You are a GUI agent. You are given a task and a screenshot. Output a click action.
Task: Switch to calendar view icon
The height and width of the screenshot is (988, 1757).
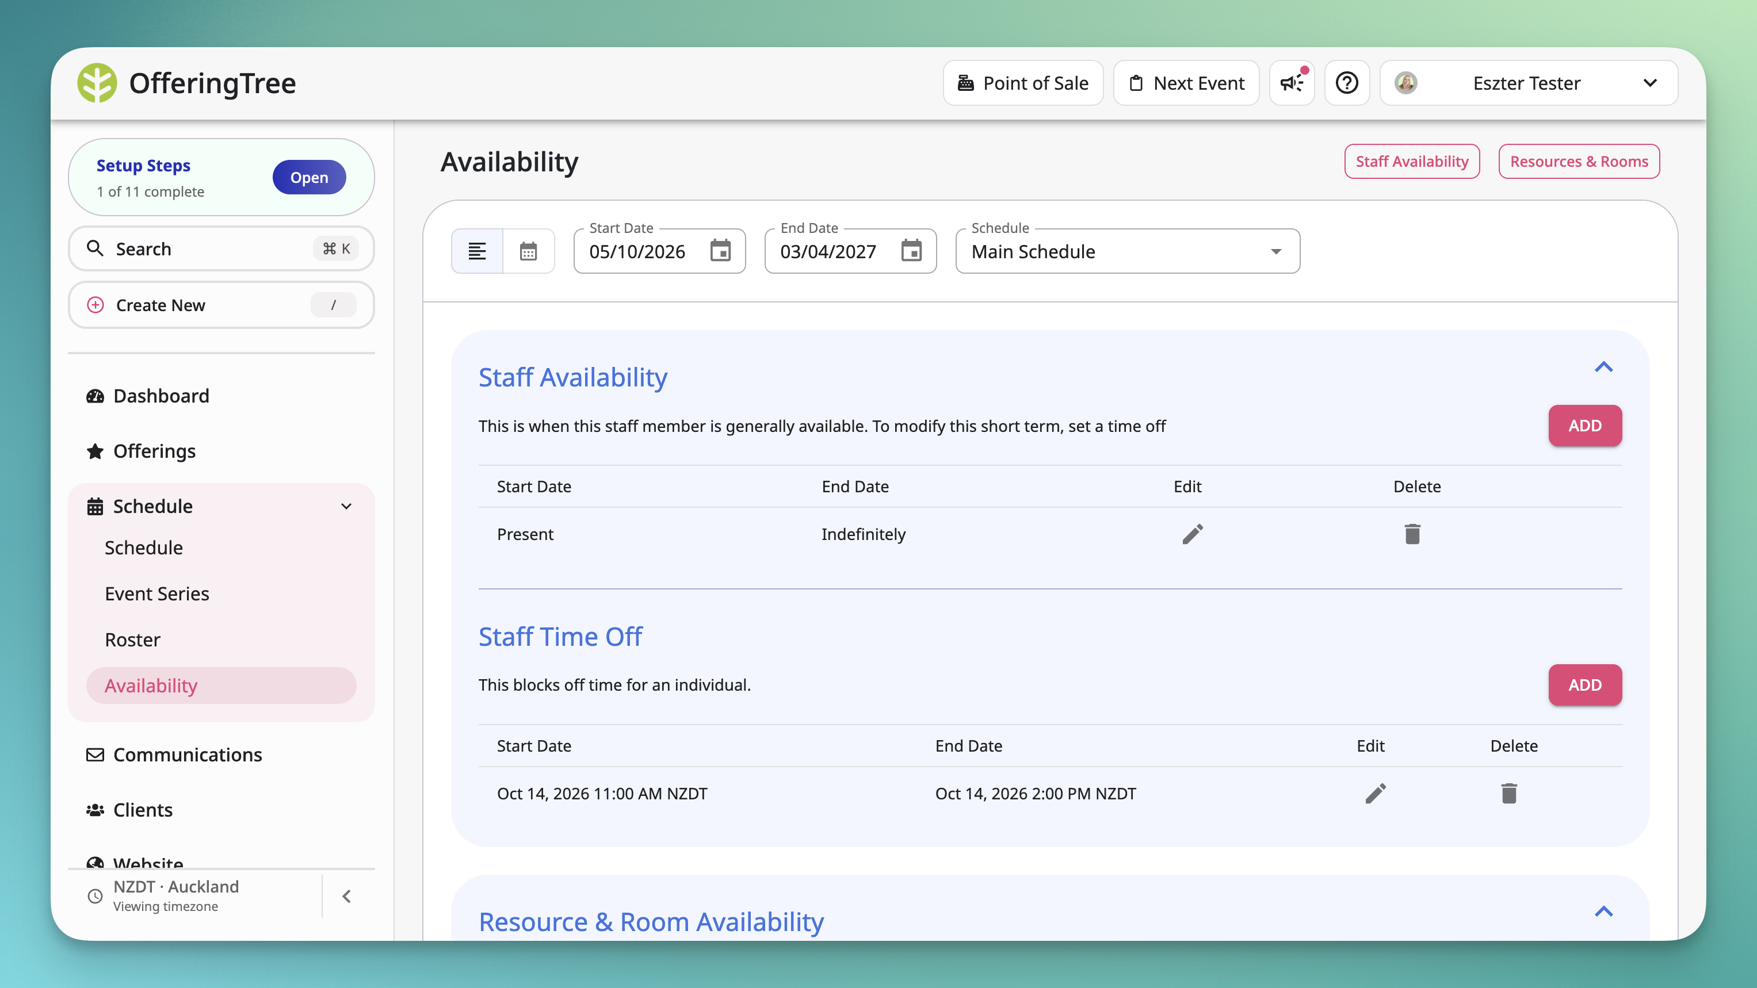click(529, 251)
